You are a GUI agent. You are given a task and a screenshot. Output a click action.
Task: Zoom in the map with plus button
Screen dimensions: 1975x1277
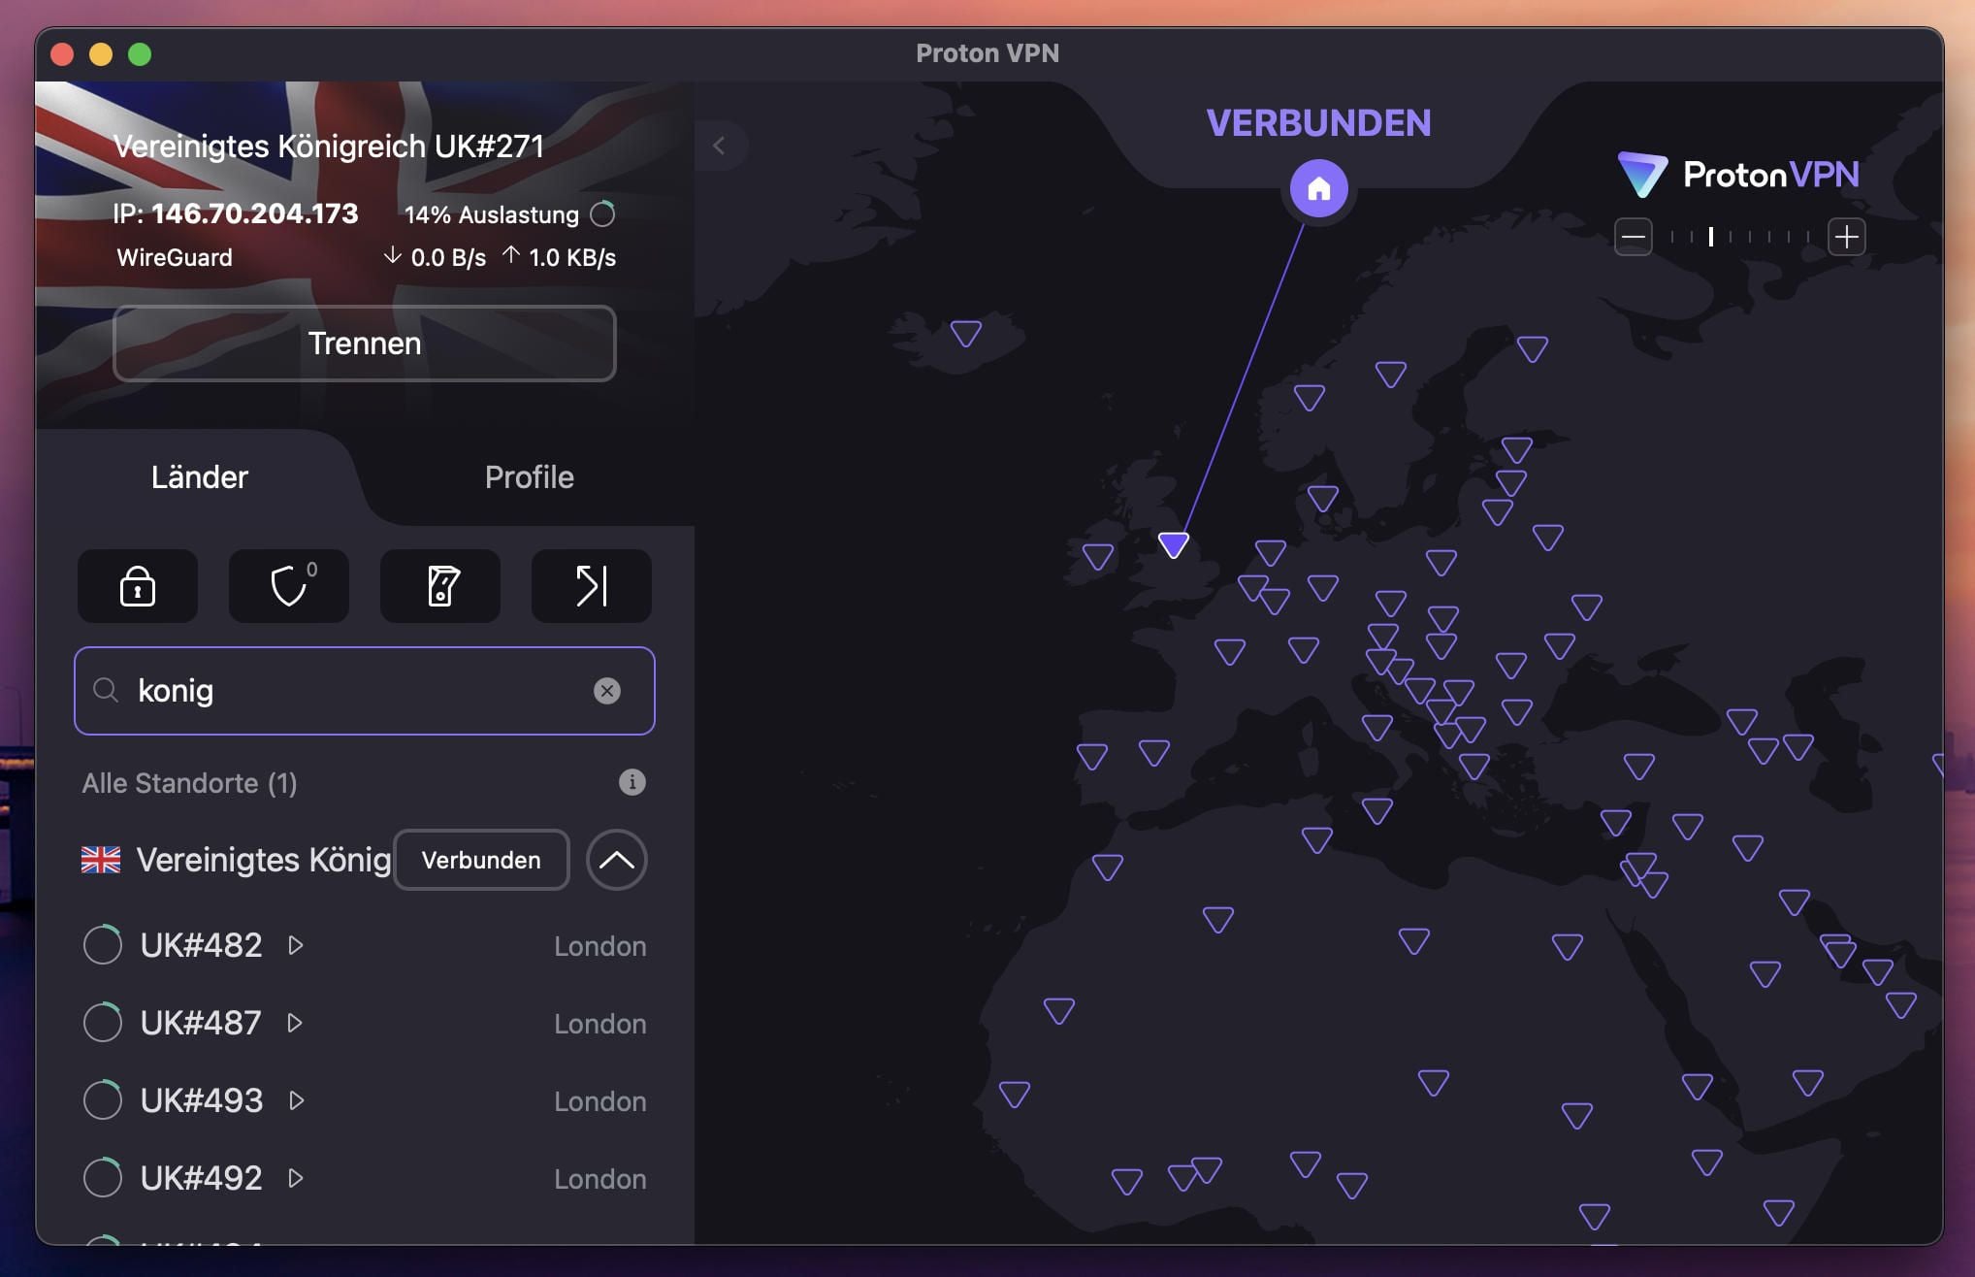(x=1847, y=237)
